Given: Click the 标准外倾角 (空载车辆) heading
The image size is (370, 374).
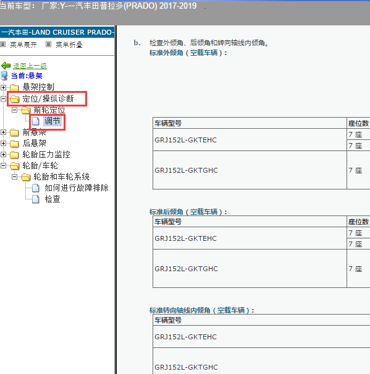Looking at the screenshot, I should pyautogui.click(x=188, y=53).
